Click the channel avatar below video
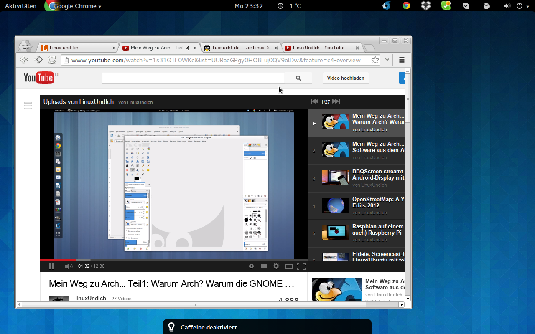Screen dimensions: 535x334 (x=59, y=299)
